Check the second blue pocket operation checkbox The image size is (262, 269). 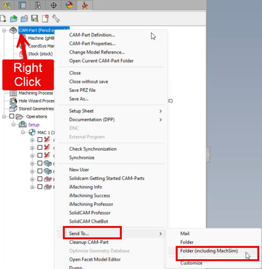40,171
